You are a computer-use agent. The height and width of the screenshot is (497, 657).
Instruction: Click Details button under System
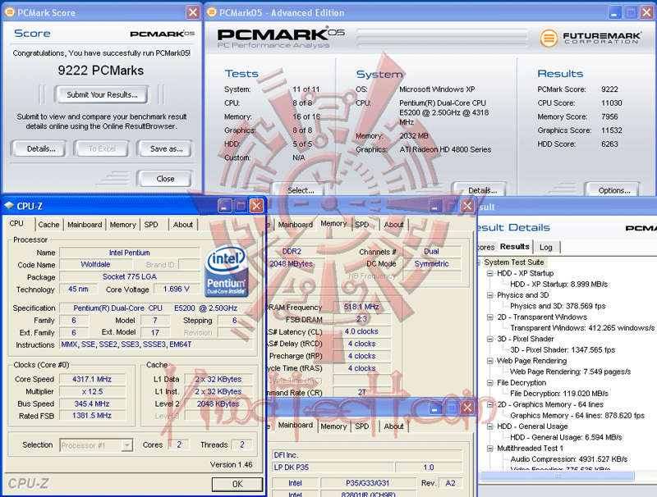[480, 190]
